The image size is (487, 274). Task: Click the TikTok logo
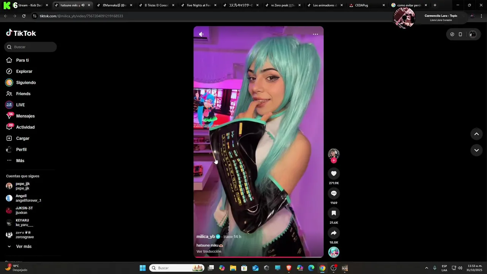tap(21, 33)
